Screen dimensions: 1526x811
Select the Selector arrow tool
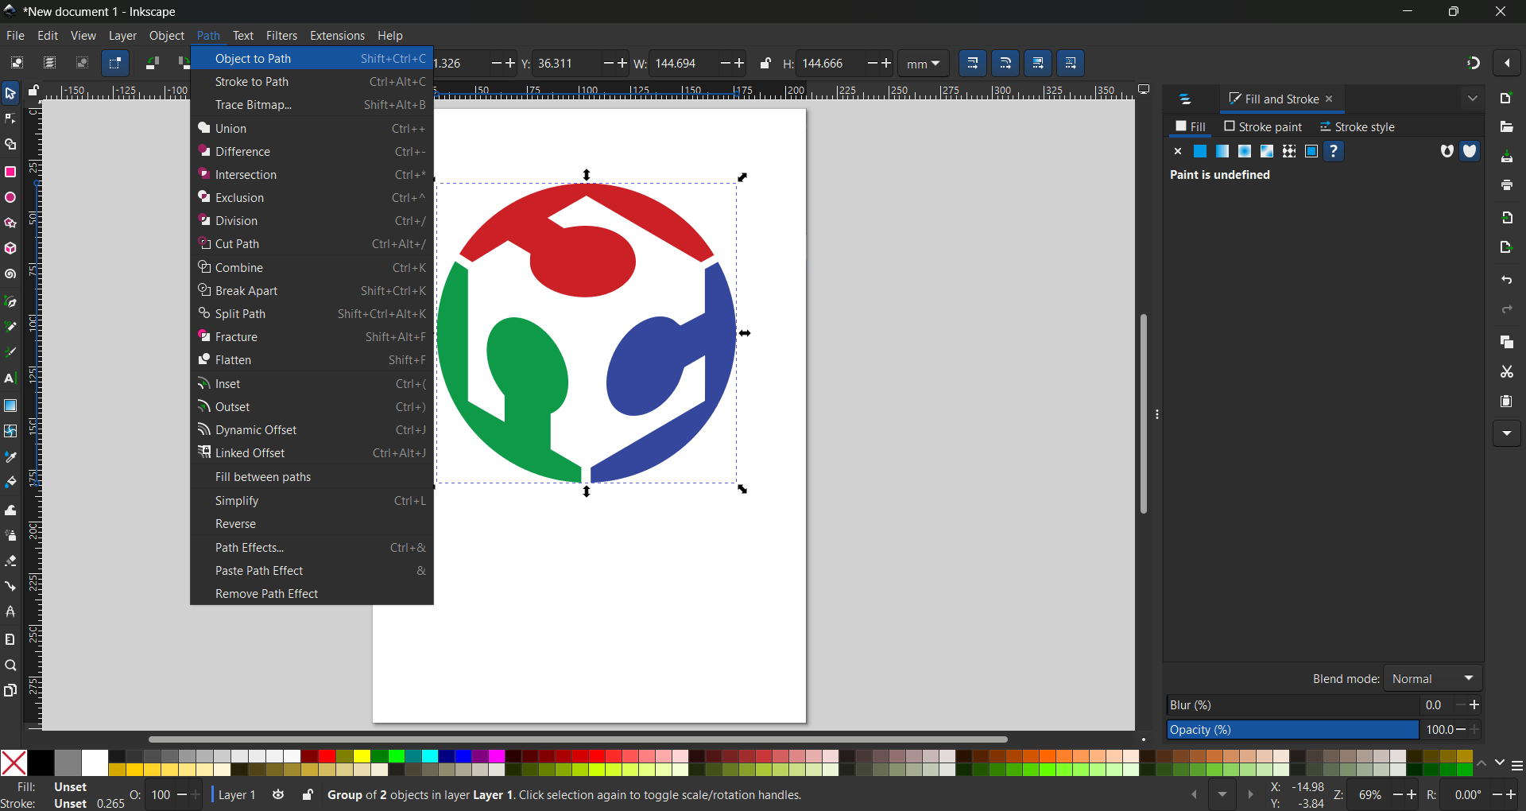tap(10, 93)
